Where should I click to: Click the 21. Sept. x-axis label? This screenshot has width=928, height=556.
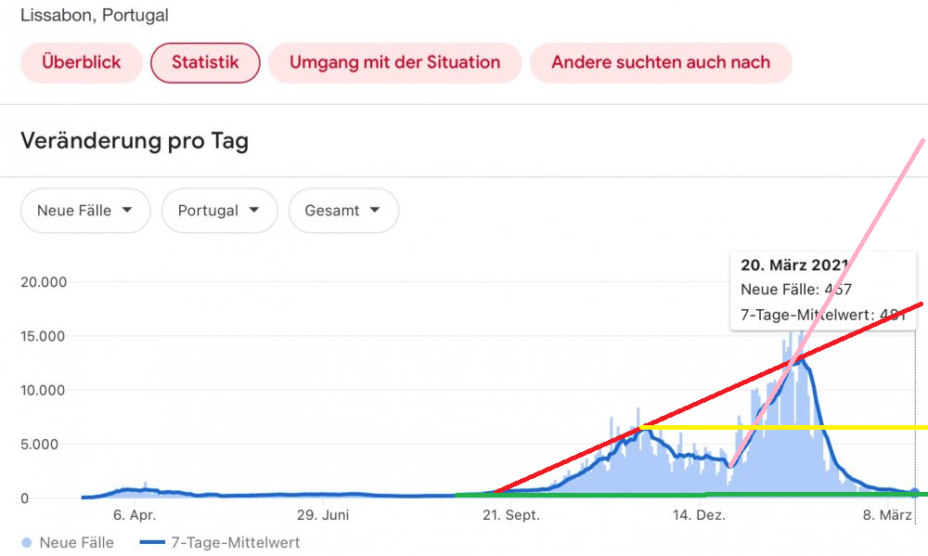point(510,516)
